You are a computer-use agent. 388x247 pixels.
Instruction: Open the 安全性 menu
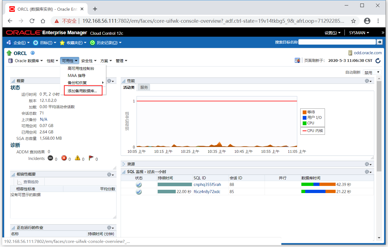[89, 61]
